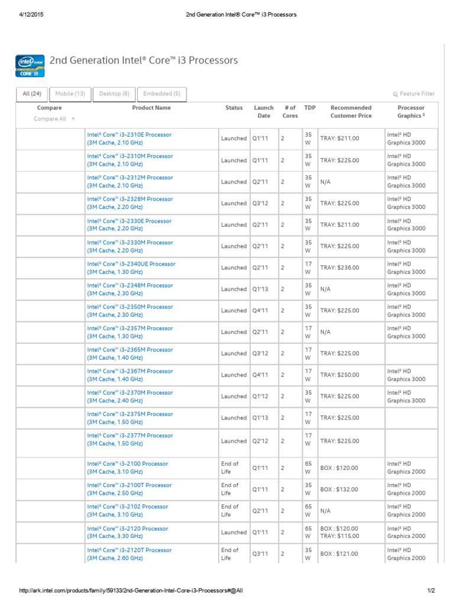Click the Intel Core i3 logo badge
Image resolution: width=454 pixels, height=606 pixels.
[x=30, y=66]
